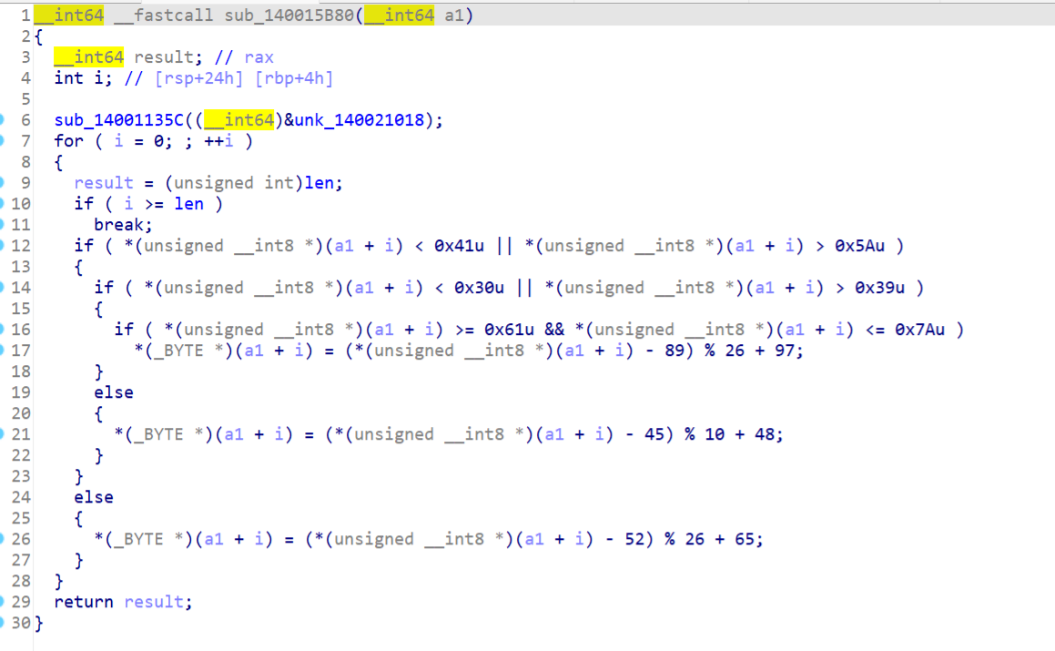Toggle breakpoint dot on line 10
Viewport: 1055px width, 651px height.
point(3,204)
